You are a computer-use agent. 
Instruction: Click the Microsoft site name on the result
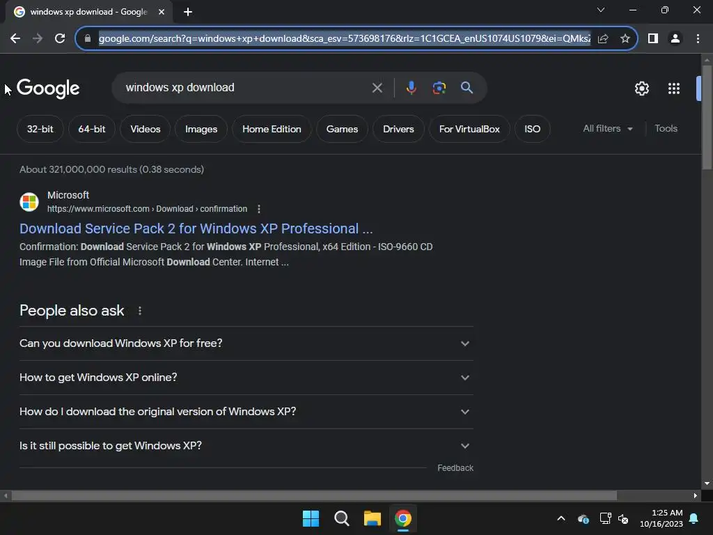point(68,195)
